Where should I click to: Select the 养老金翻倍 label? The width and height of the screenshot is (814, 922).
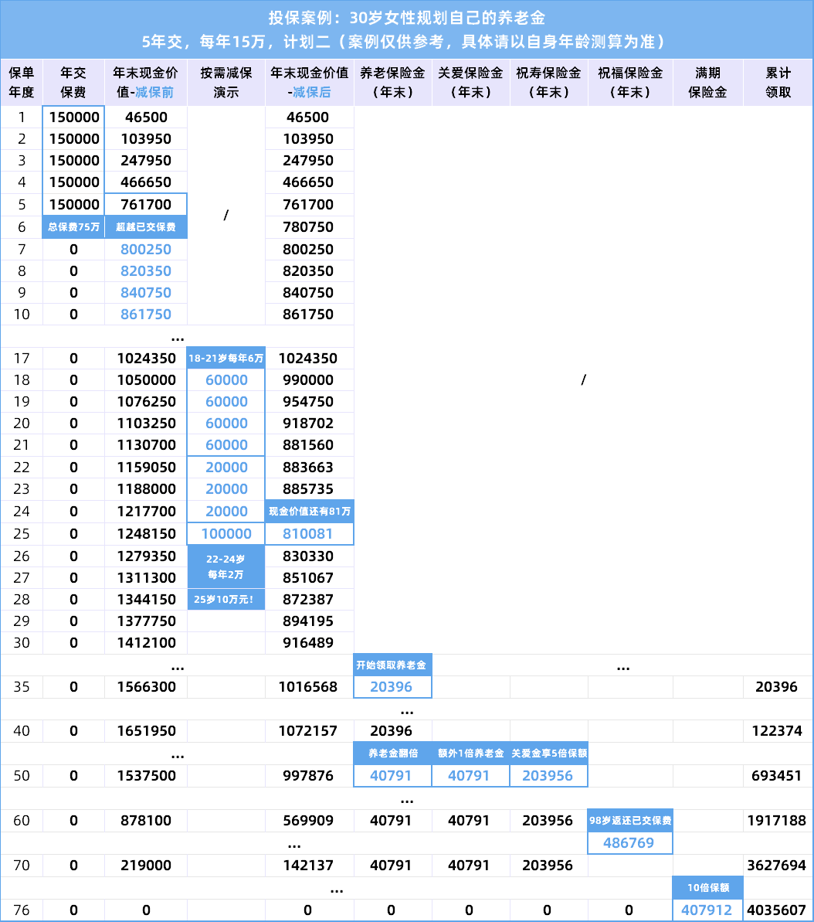[392, 754]
